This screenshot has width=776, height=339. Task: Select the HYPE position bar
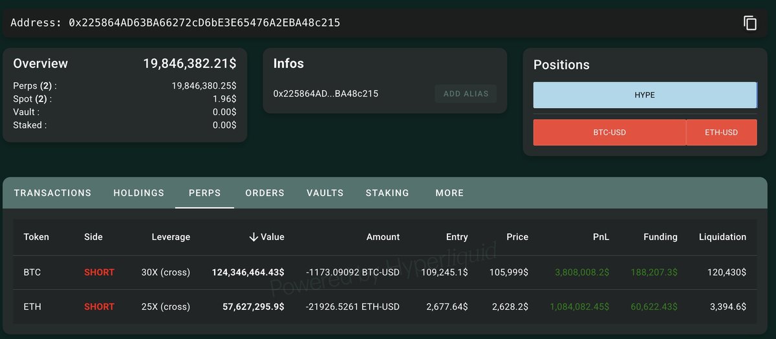coord(645,95)
